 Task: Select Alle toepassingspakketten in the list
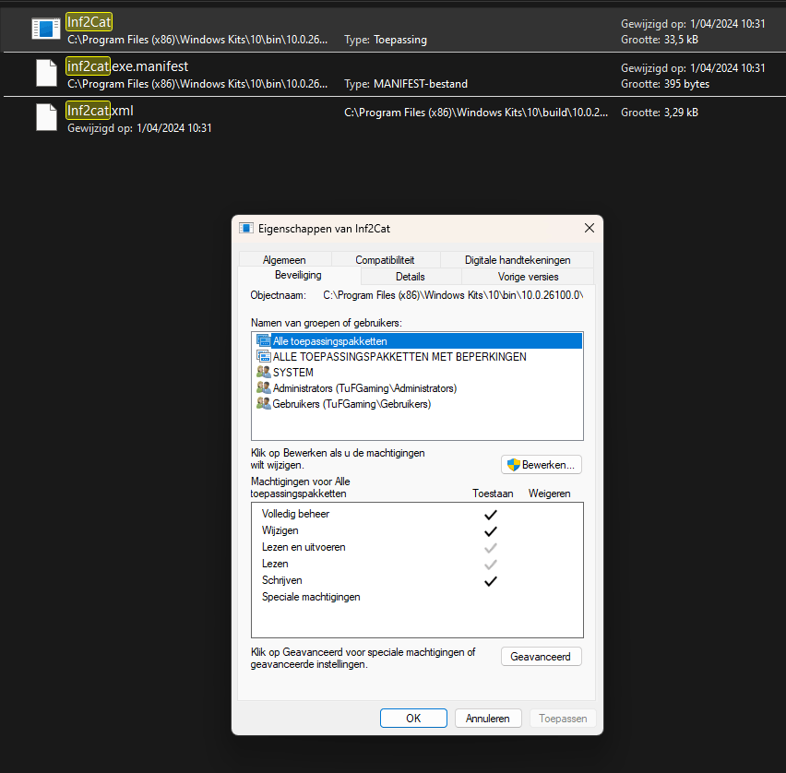pos(419,341)
